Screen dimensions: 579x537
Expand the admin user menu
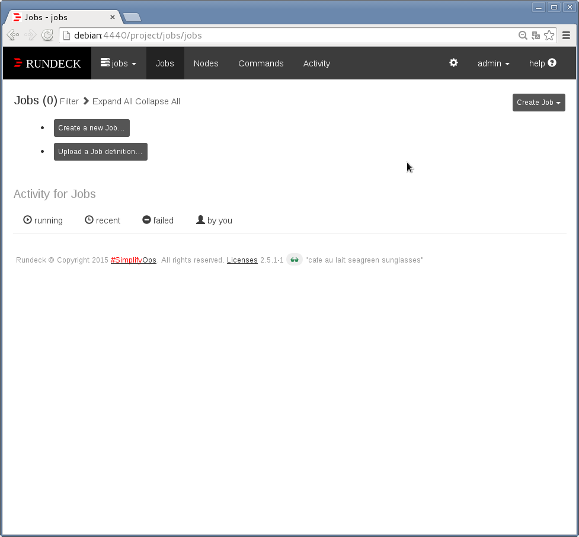point(493,63)
